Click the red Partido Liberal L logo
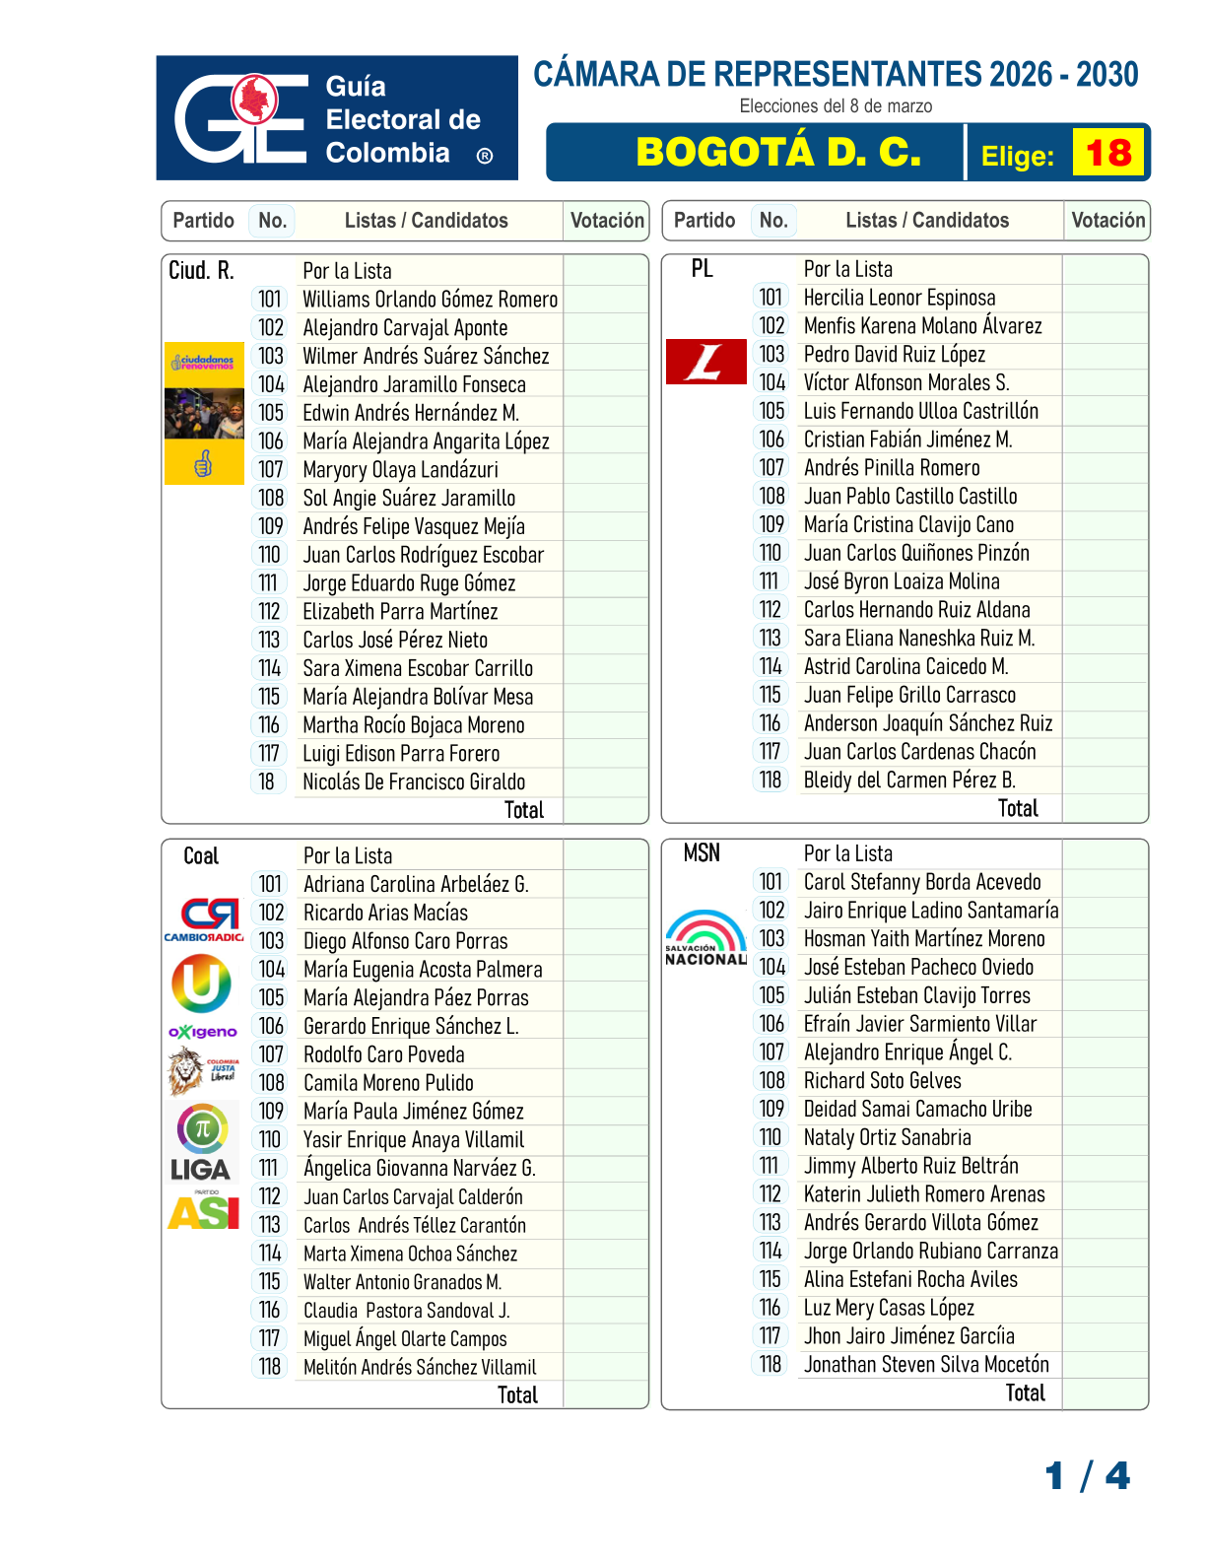Screen dimensions: 1206x1561 tap(705, 361)
